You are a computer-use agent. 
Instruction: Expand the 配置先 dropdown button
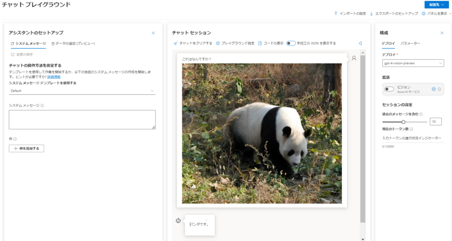pos(436,5)
